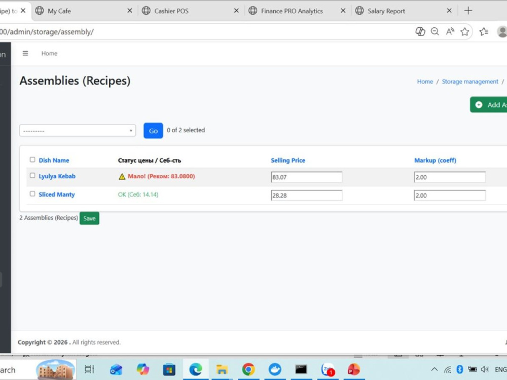This screenshot has height=380, width=507.
Task: Click the browser address bar URL
Action: (x=47, y=31)
